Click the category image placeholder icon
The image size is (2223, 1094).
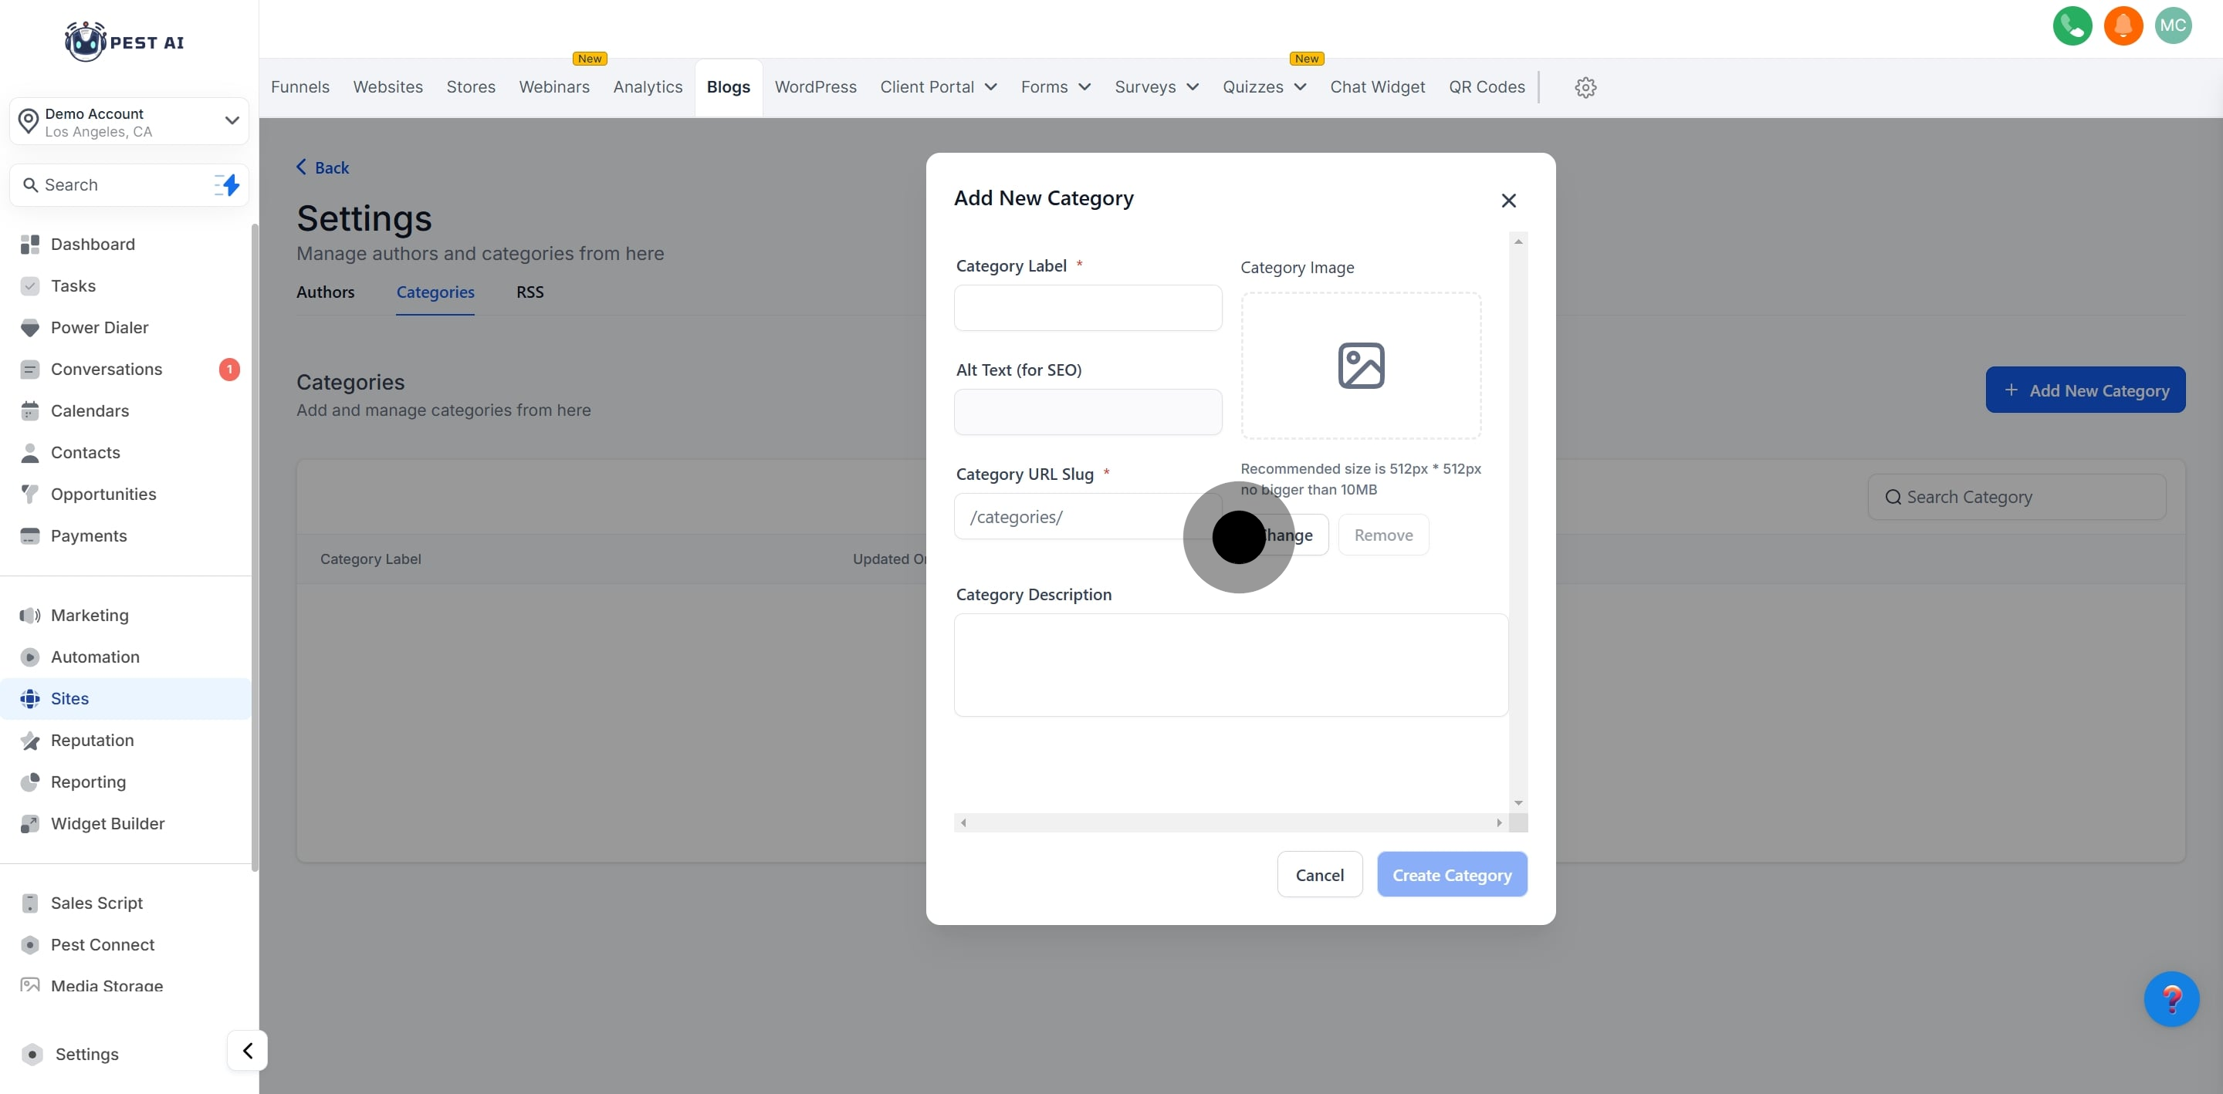1361,366
